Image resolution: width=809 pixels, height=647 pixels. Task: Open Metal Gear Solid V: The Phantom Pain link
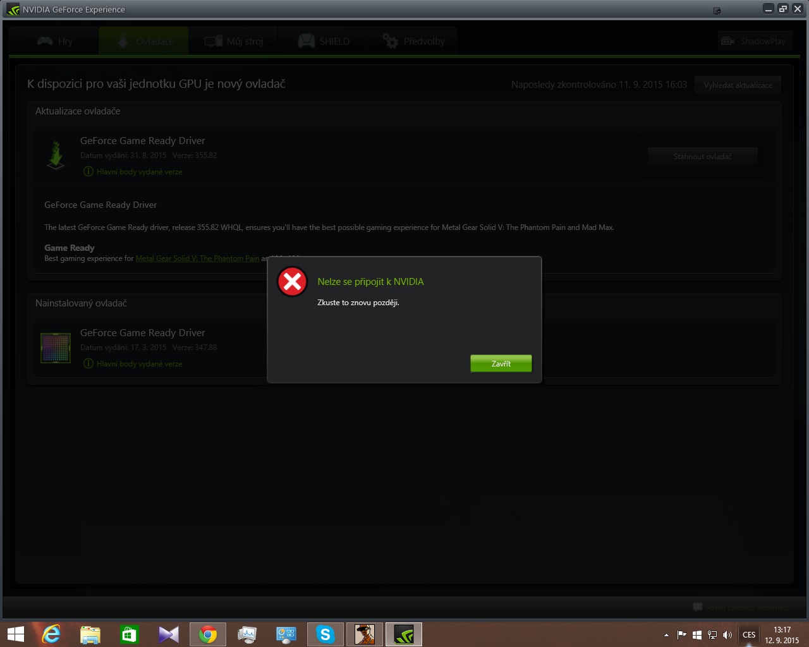[x=197, y=258]
